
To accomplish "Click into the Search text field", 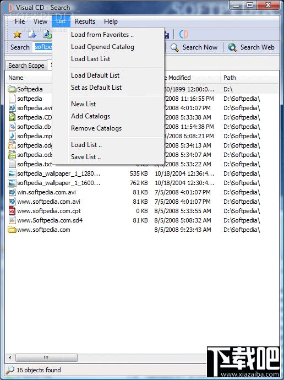I will [x=43, y=47].
